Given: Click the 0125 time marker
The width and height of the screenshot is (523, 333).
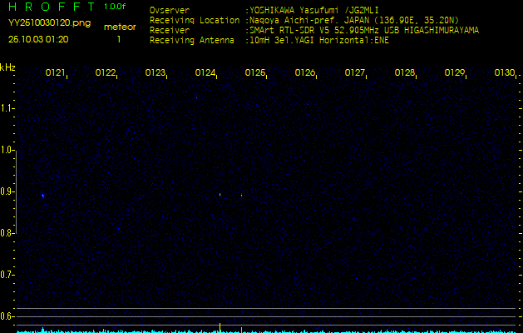Looking at the screenshot, I should [254, 72].
